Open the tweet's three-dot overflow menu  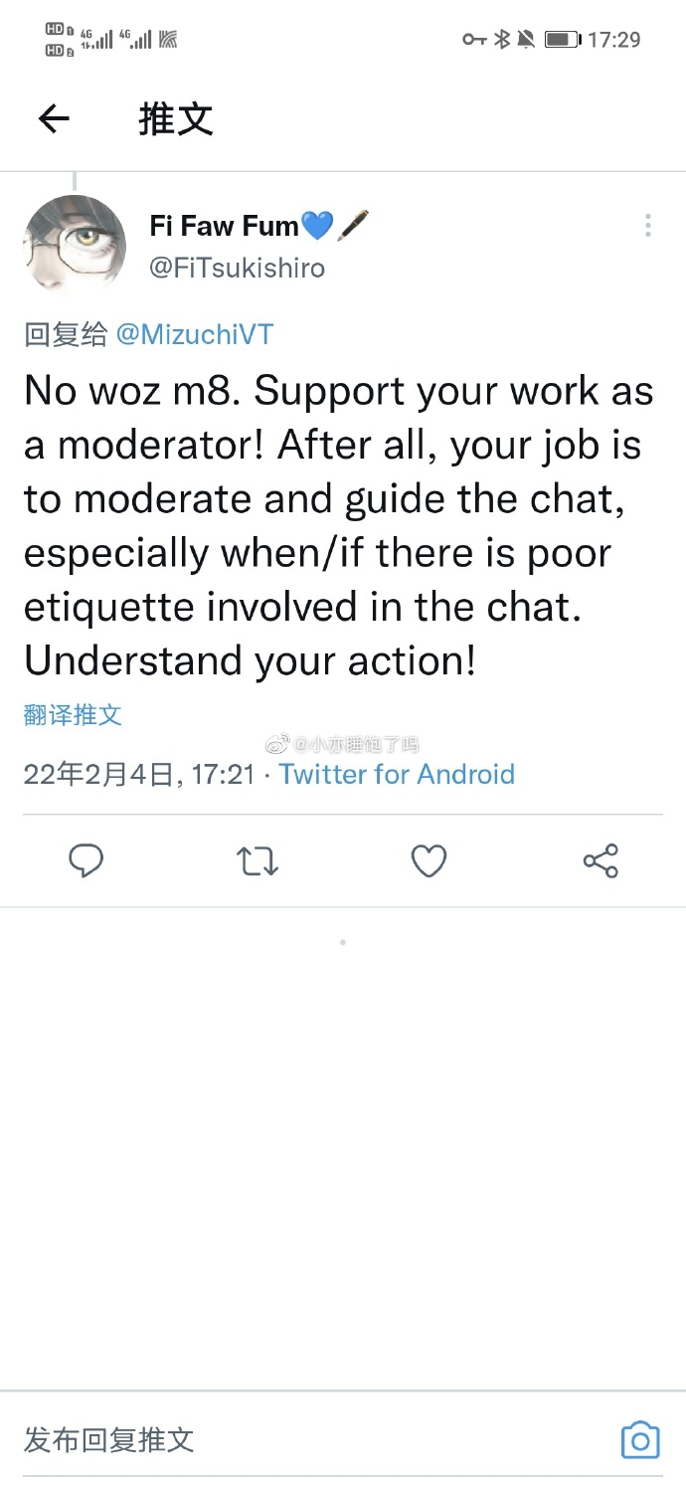click(x=647, y=225)
